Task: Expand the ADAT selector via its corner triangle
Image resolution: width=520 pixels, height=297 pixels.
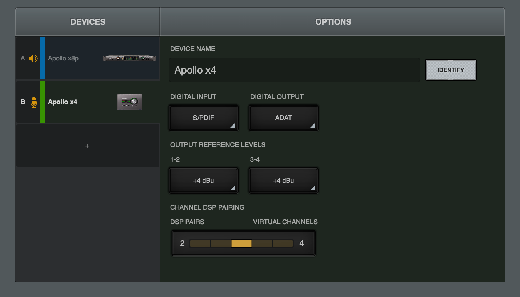Action: [x=313, y=126]
